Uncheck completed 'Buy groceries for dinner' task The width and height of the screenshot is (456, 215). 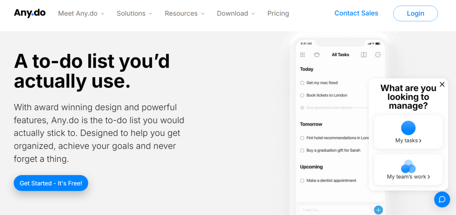click(302, 108)
